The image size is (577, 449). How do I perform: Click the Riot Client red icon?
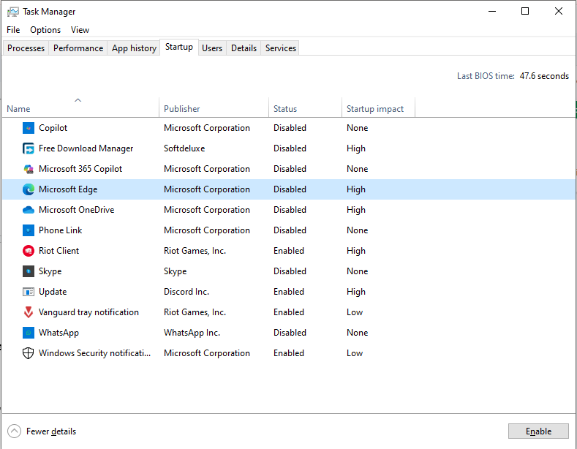(29, 251)
